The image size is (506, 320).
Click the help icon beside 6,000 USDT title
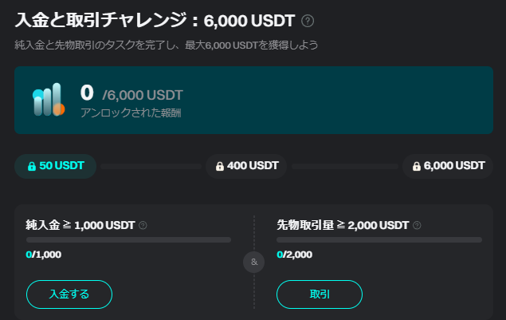(308, 22)
